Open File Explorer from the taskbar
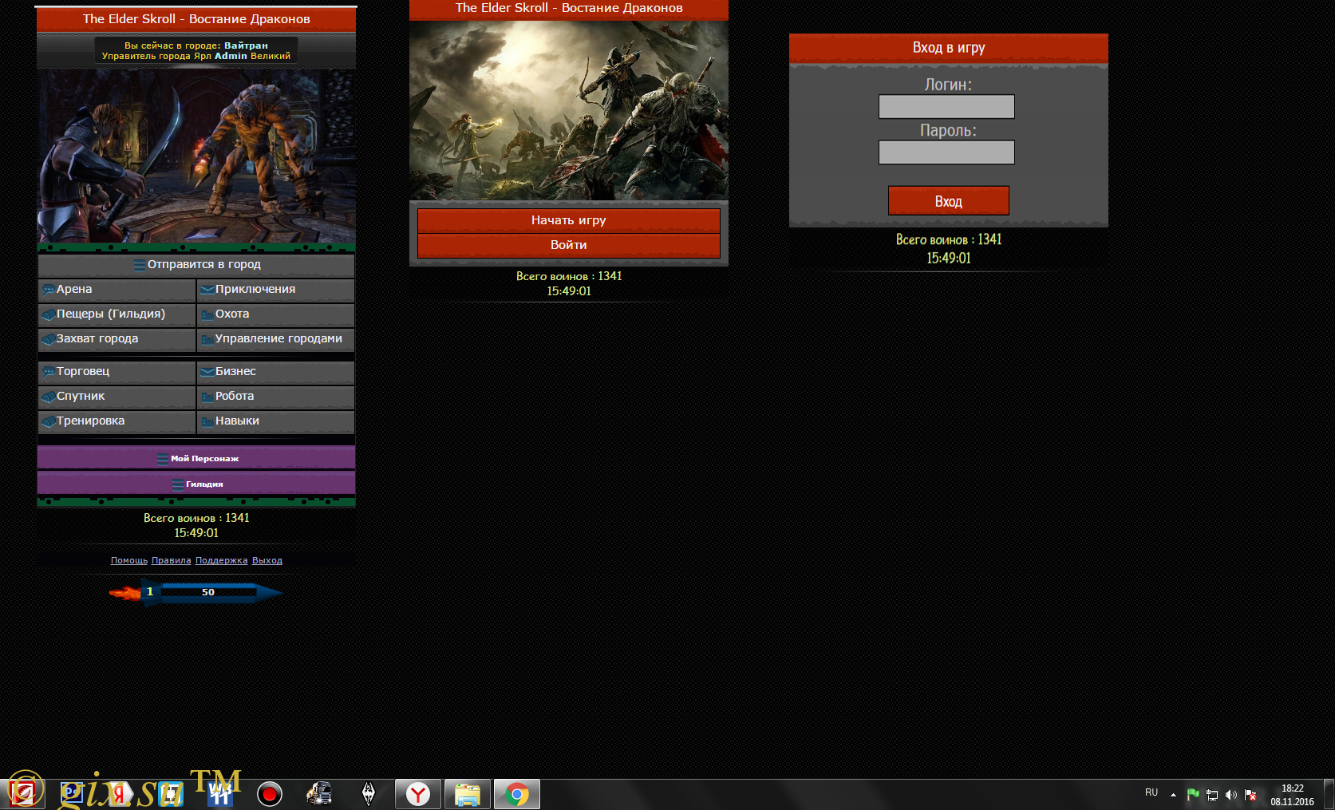This screenshot has height=810, width=1335. pyautogui.click(x=468, y=794)
